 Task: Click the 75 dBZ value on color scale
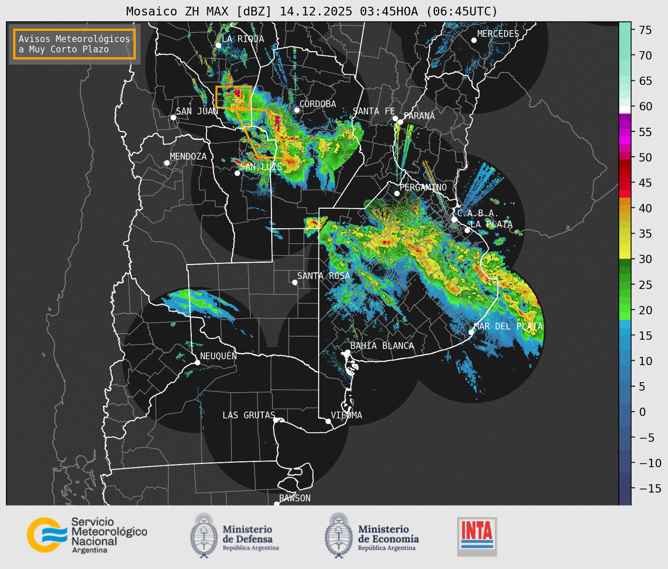tap(645, 30)
